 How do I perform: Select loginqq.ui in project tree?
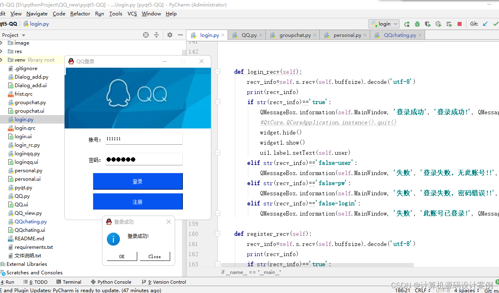coord(26,162)
